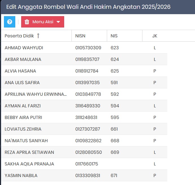The width and height of the screenshot is (195, 185).
Task: Click the trash icon in Menu Aksi
Action: pyautogui.click(x=27, y=22)
